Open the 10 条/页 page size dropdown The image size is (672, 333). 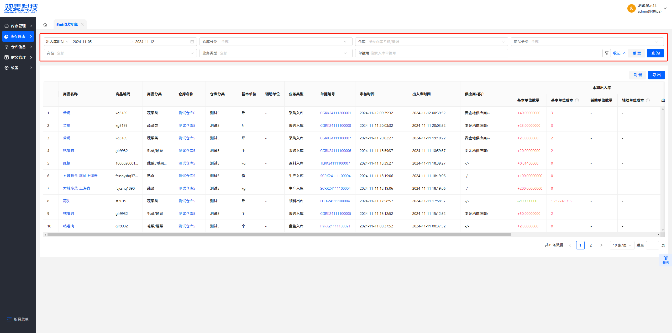pos(622,245)
